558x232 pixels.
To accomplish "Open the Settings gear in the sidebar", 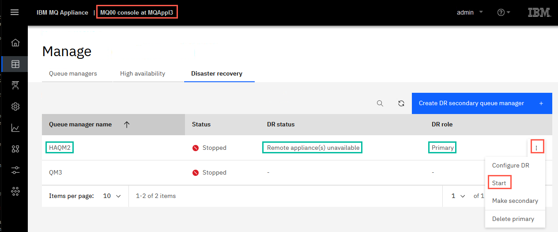I will (15, 106).
